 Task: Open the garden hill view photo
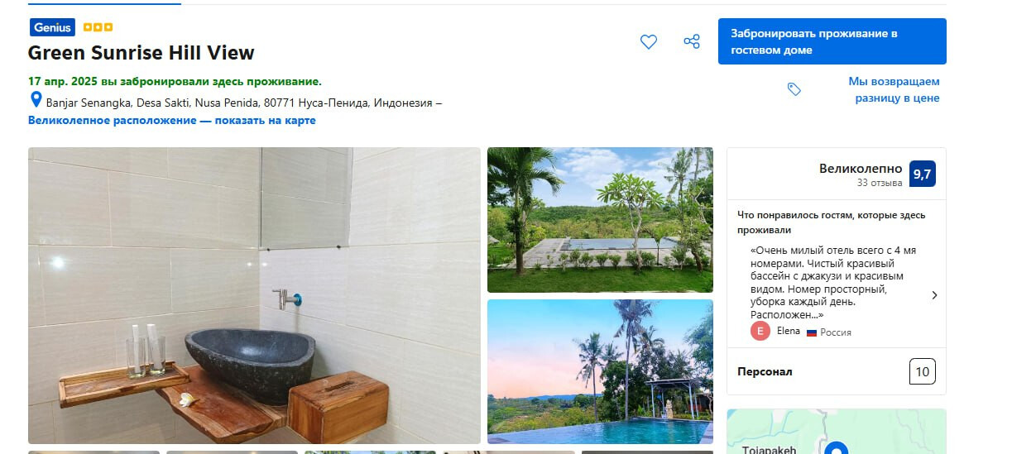click(x=600, y=220)
